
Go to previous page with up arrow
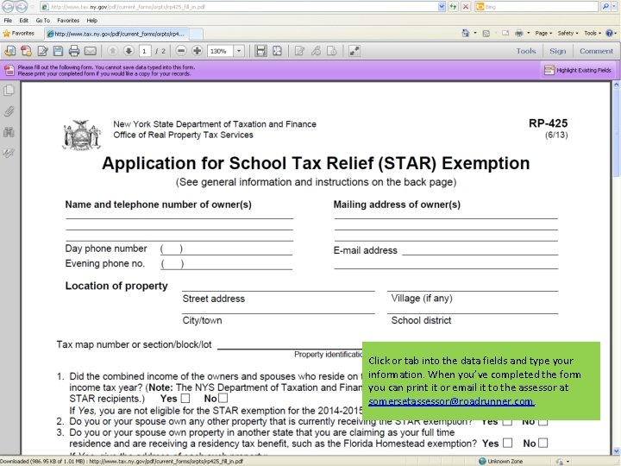(112, 51)
